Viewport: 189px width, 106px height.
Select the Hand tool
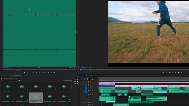point(75,84)
